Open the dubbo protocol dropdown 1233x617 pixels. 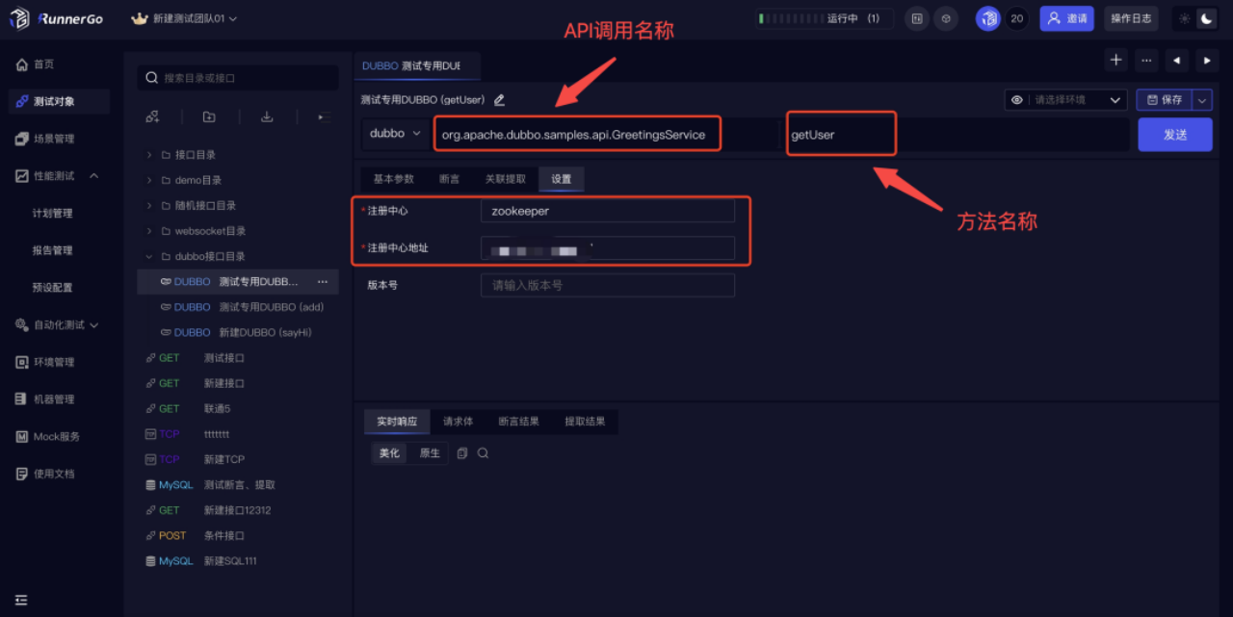click(x=396, y=134)
